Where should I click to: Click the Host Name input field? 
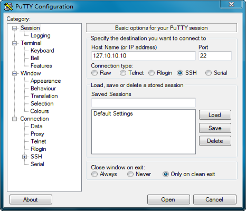tap(144, 56)
